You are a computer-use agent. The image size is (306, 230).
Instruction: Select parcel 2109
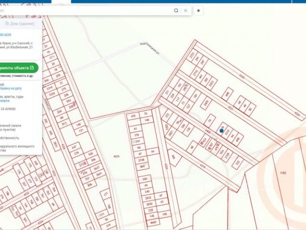(227, 156)
